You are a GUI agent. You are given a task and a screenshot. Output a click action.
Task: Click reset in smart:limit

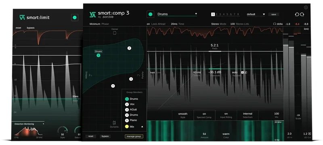pyautogui.click(x=18, y=28)
